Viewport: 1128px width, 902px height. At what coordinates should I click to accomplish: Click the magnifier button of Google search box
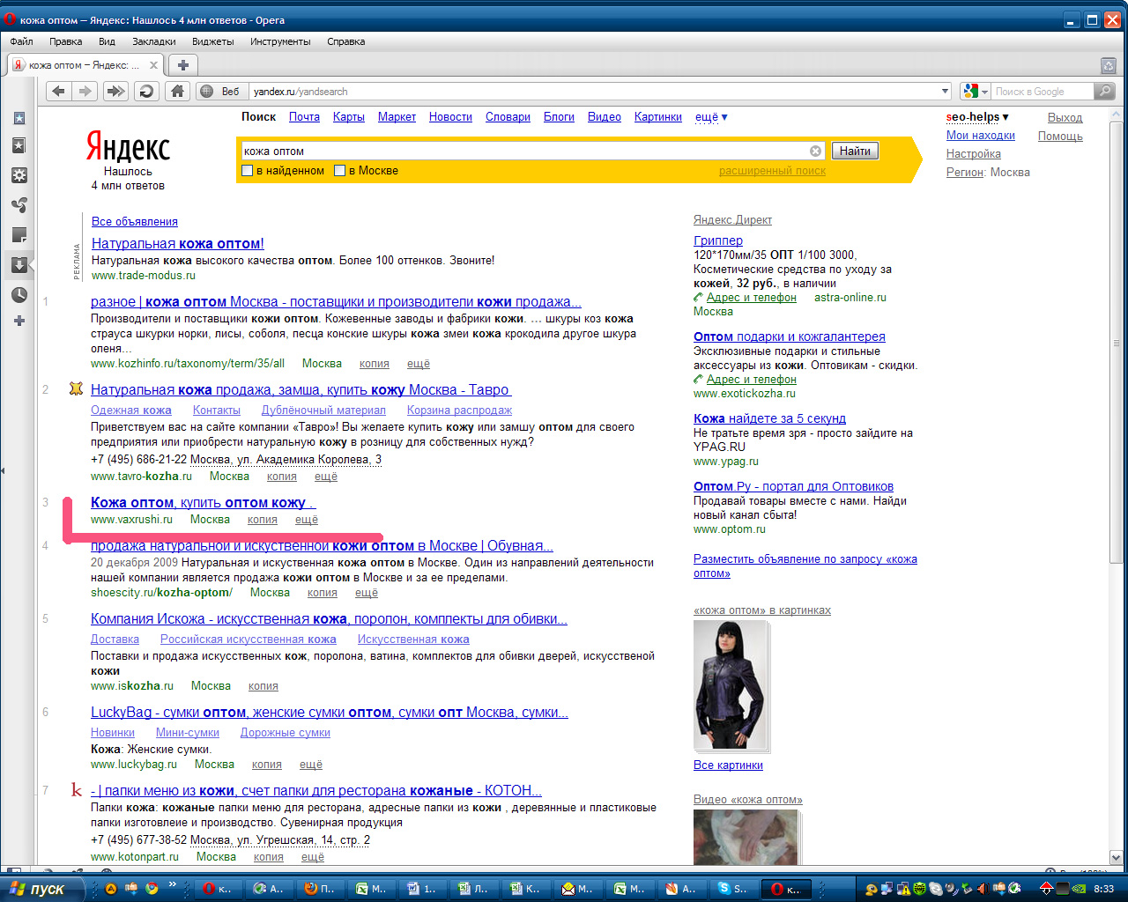(x=1104, y=91)
